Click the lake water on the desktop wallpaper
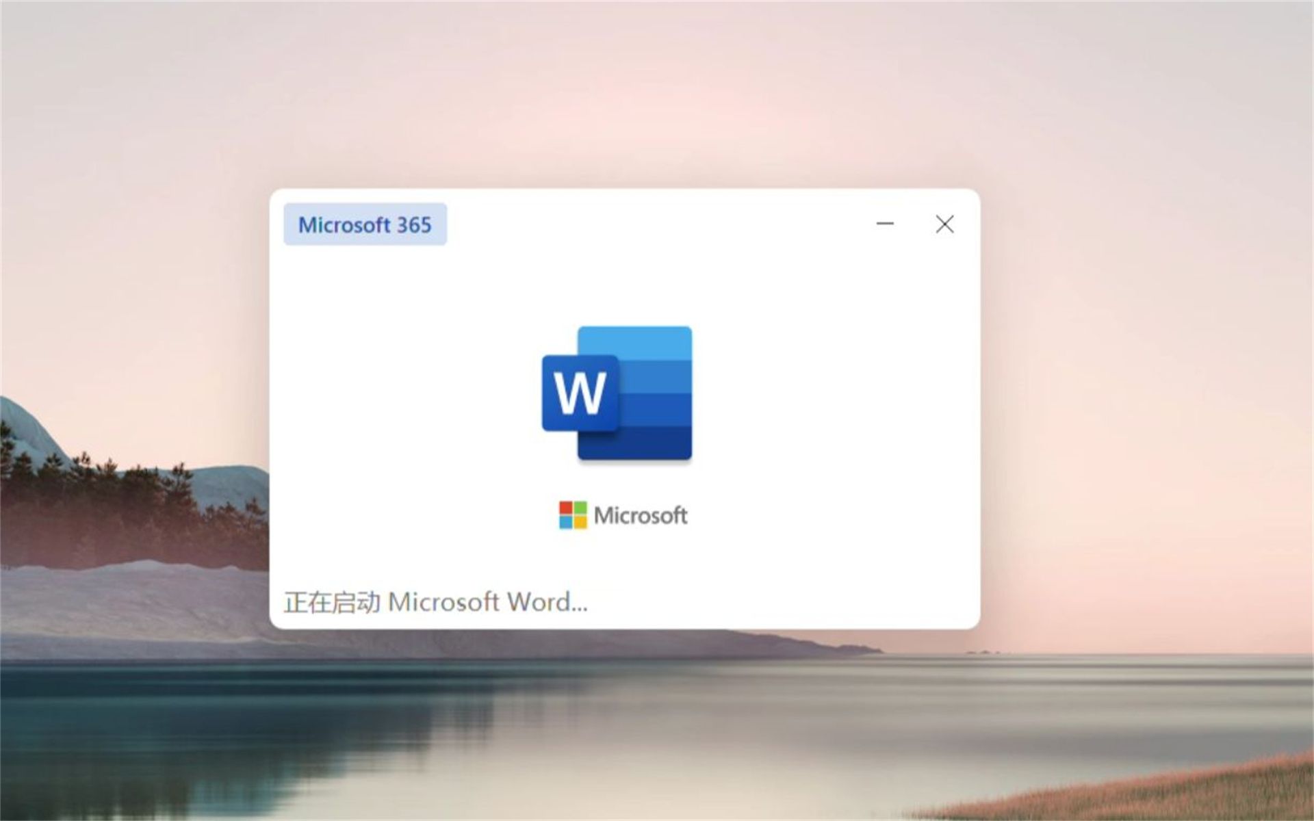 tap(616, 725)
